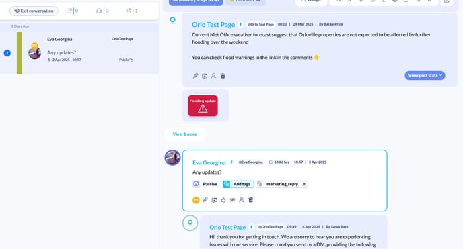Delete the Orlo Test Page flood post
This screenshot has height=249, width=463.
[x=223, y=76]
